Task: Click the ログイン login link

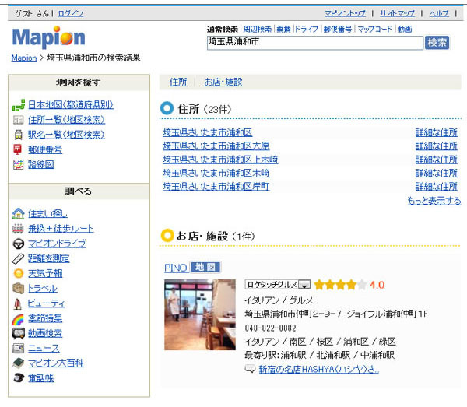Action: 71,14
